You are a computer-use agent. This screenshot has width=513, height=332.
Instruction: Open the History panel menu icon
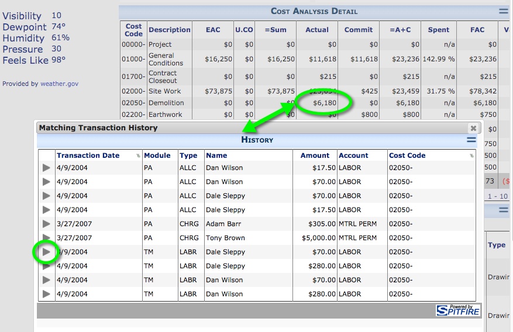tap(471, 140)
